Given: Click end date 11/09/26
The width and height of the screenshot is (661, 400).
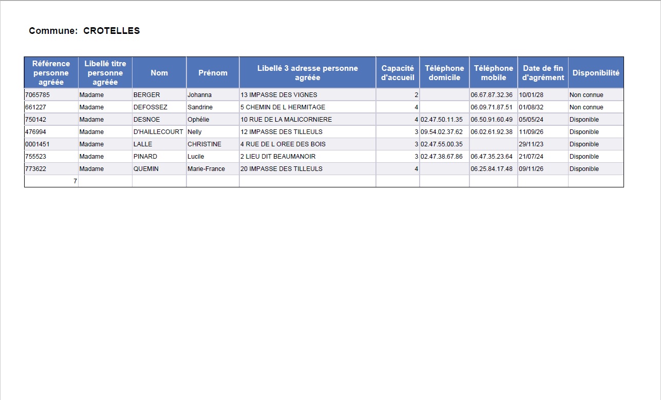Looking at the screenshot, I should [x=531, y=132].
